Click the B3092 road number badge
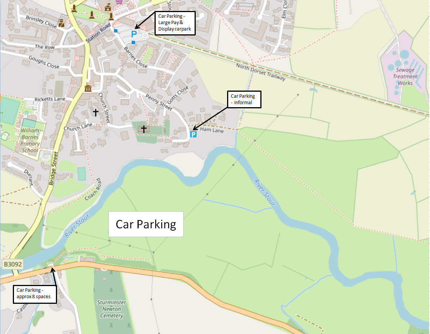This screenshot has height=334, width=430. pyautogui.click(x=12, y=264)
